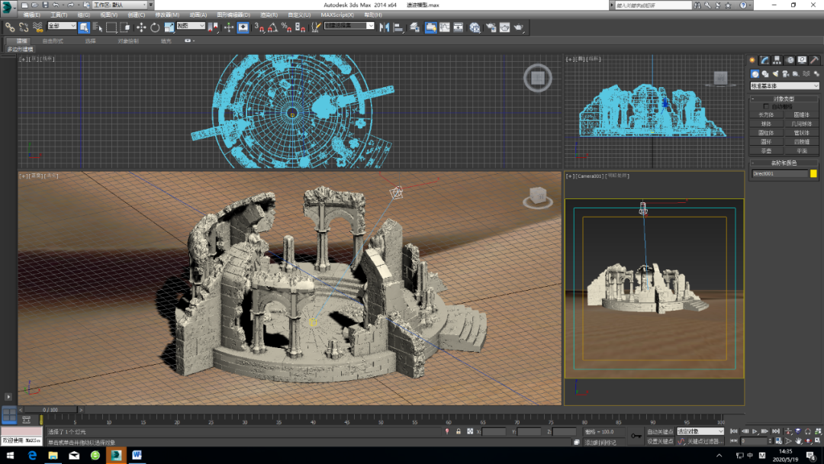Collapse the 名称和颜色 rollout
Screen dimensions: 824x464
pos(784,163)
